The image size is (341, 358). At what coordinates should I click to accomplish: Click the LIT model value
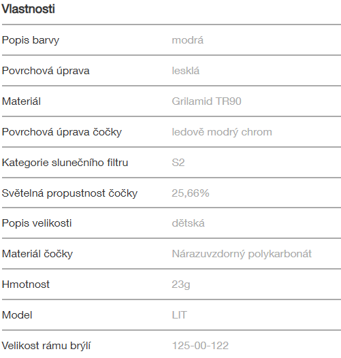point(180,315)
